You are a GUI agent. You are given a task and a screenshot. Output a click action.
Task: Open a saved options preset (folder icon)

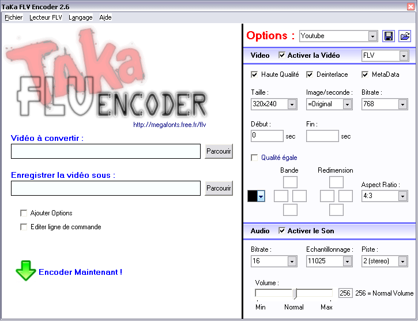[x=405, y=36]
